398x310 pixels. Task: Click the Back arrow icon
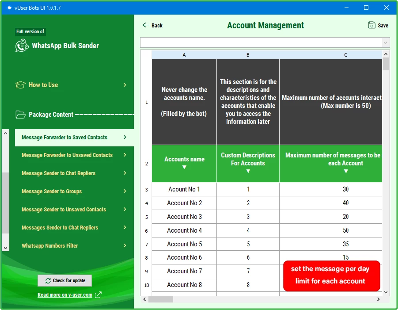click(x=146, y=25)
